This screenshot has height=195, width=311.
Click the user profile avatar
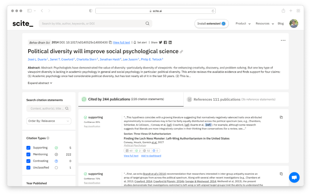click(294, 24)
